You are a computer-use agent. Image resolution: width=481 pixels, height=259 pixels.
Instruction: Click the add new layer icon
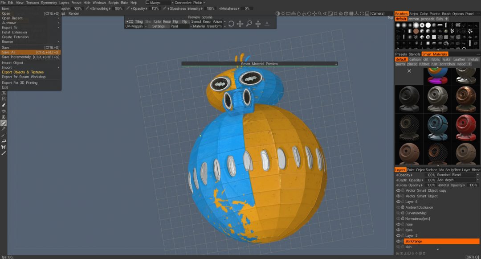398,254
